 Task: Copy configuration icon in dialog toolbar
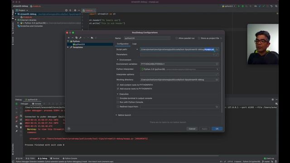(x=77, y=38)
